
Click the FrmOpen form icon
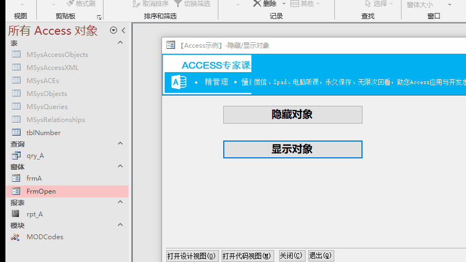tap(16, 191)
